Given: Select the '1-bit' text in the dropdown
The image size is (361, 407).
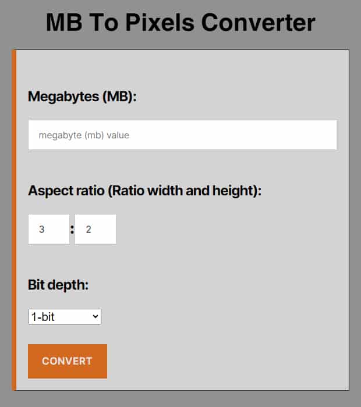Looking at the screenshot, I should point(43,317).
